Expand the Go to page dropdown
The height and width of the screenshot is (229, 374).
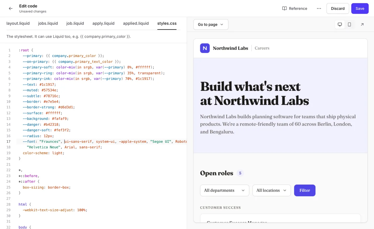pos(211,24)
